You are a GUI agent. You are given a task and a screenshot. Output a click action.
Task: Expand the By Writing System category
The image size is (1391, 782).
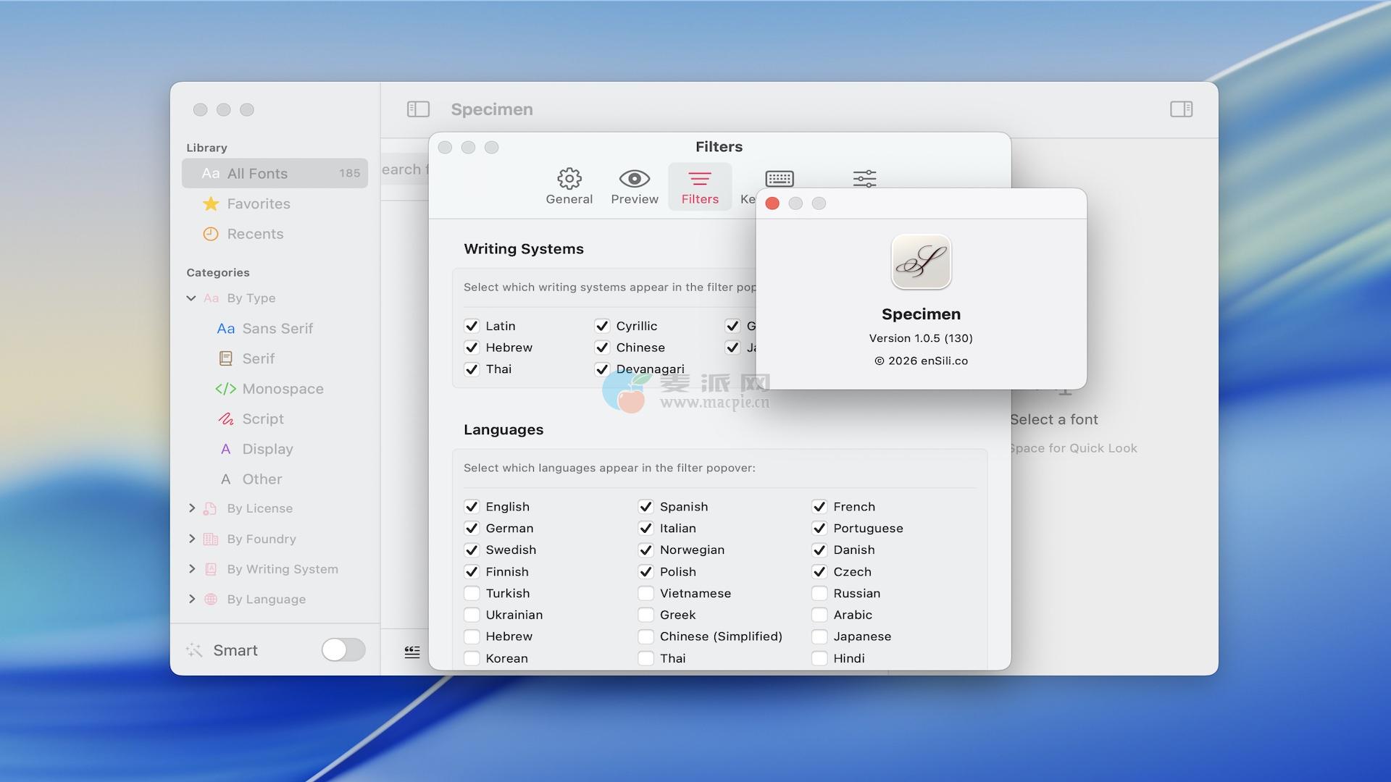pos(191,569)
